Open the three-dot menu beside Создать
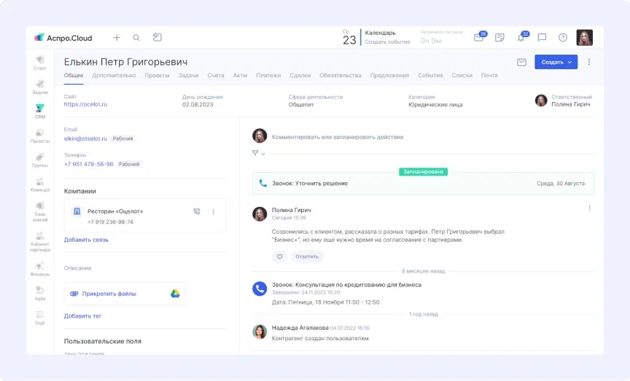This screenshot has height=381, width=630. [x=589, y=62]
